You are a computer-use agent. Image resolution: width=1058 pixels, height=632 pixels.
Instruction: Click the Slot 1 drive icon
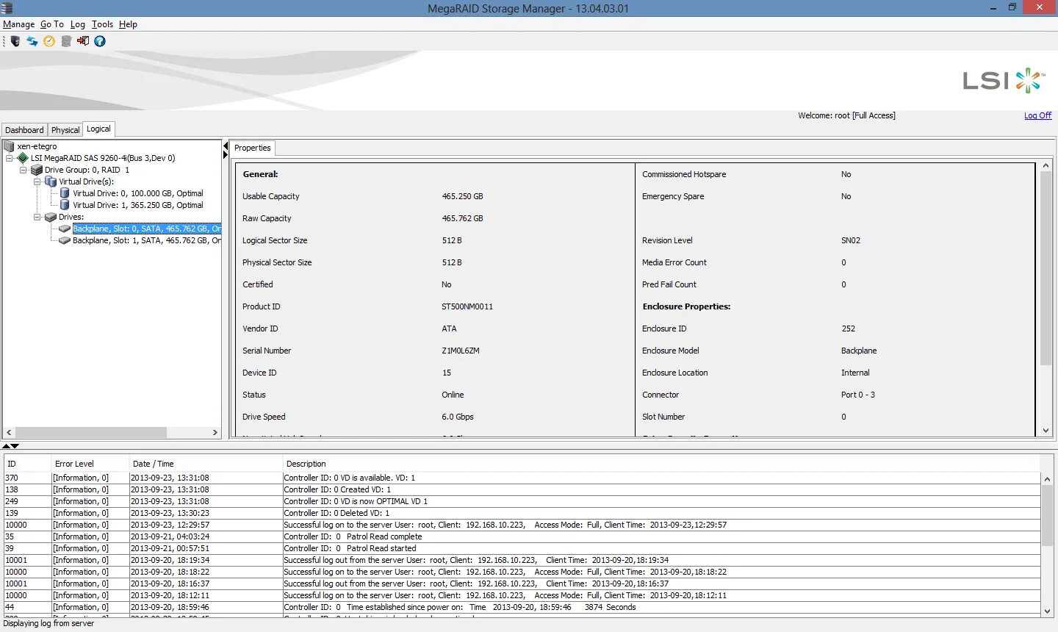click(65, 240)
